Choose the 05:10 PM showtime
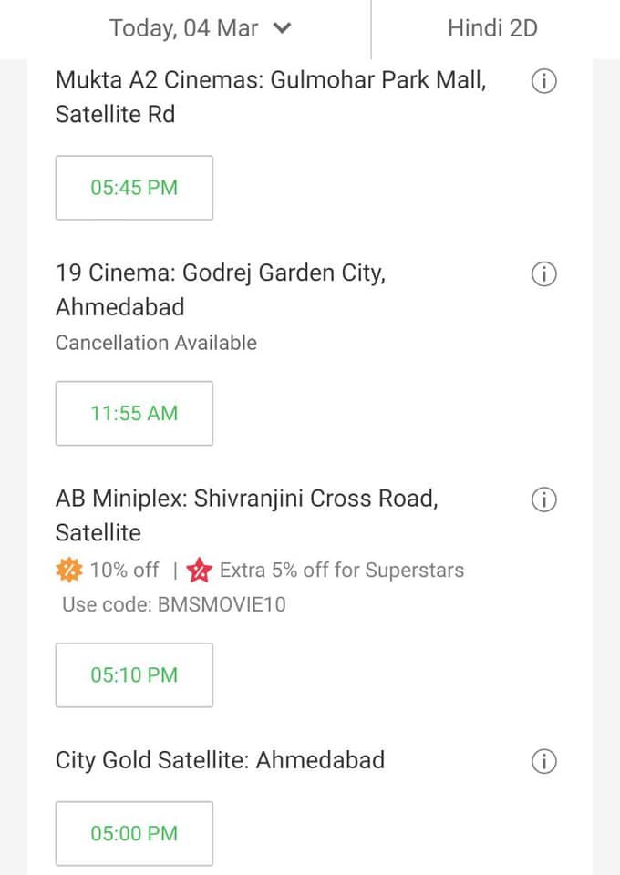The image size is (620, 875). pos(135,675)
